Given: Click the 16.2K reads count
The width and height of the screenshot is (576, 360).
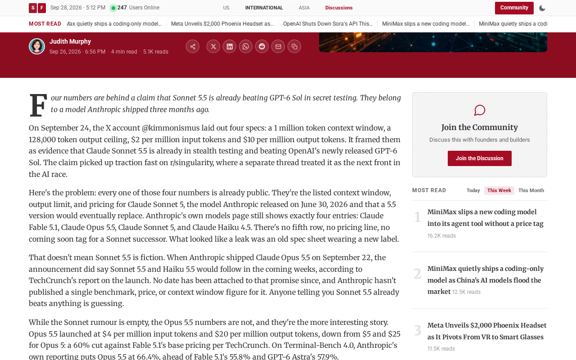Looking at the screenshot, I should coord(441,236).
